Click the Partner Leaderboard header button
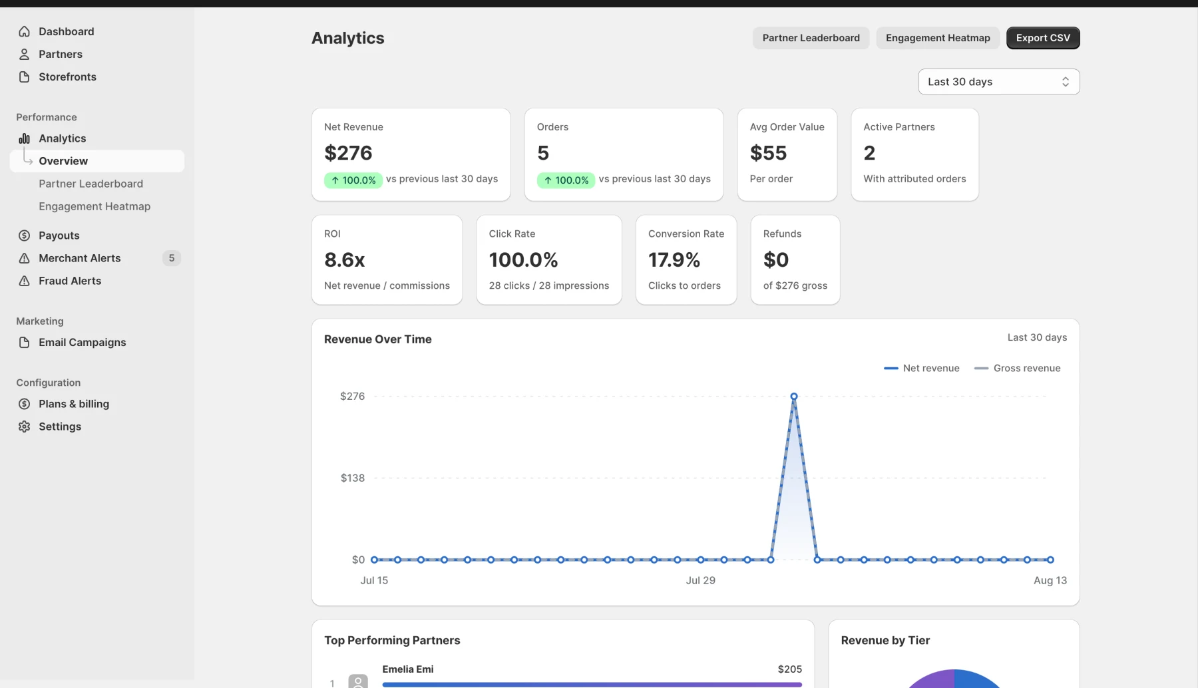The width and height of the screenshot is (1198, 688). tap(811, 38)
